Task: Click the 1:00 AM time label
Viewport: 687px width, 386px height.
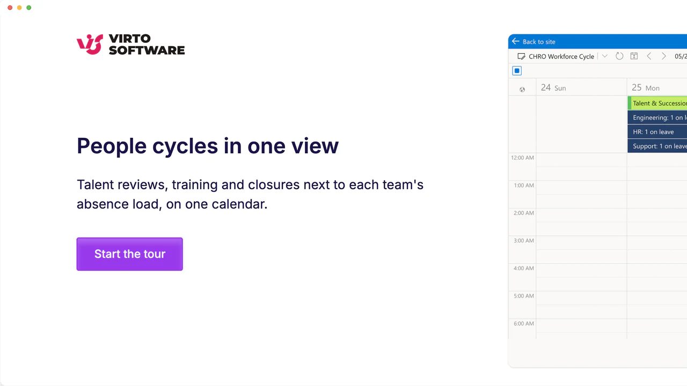Action: [x=523, y=185]
